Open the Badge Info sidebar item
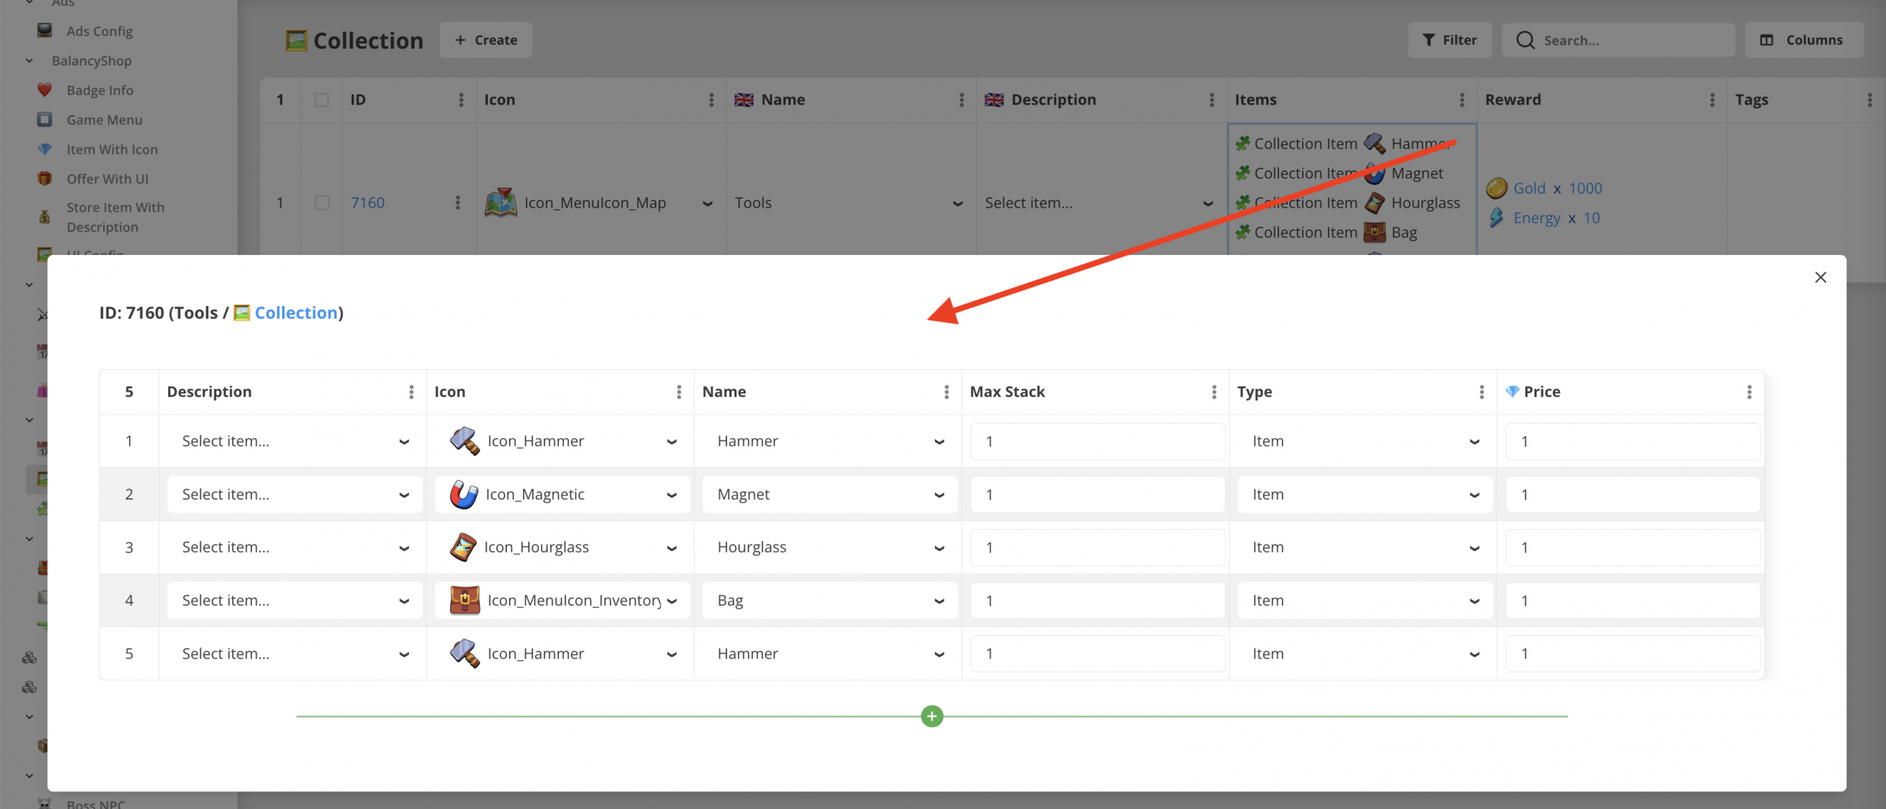This screenshot has height=809, width=1886. [99, 90]
